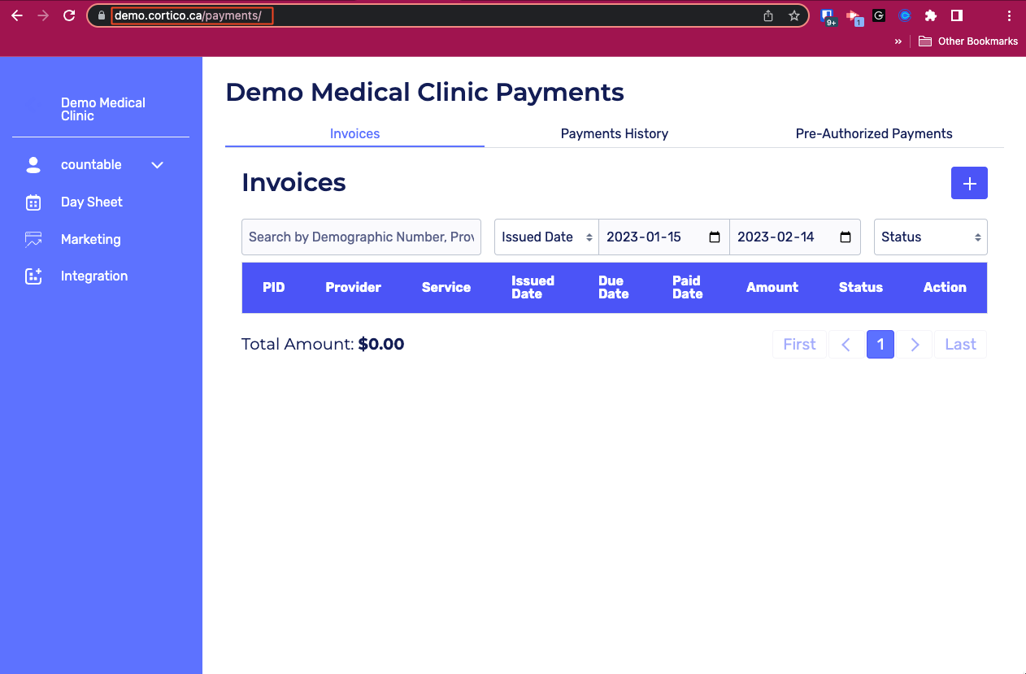Click the Marketing chart icon
The height and width of the screenshot is (674, 1026).
(33, 239)
